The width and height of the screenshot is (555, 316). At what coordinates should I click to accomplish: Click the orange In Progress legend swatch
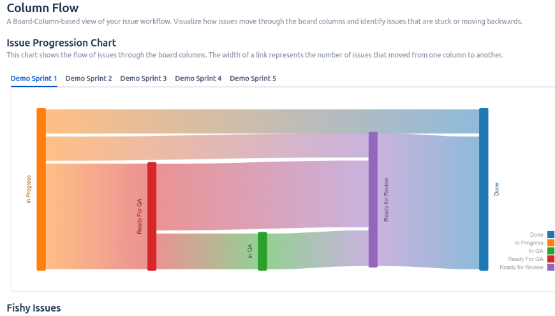(551, 243)
